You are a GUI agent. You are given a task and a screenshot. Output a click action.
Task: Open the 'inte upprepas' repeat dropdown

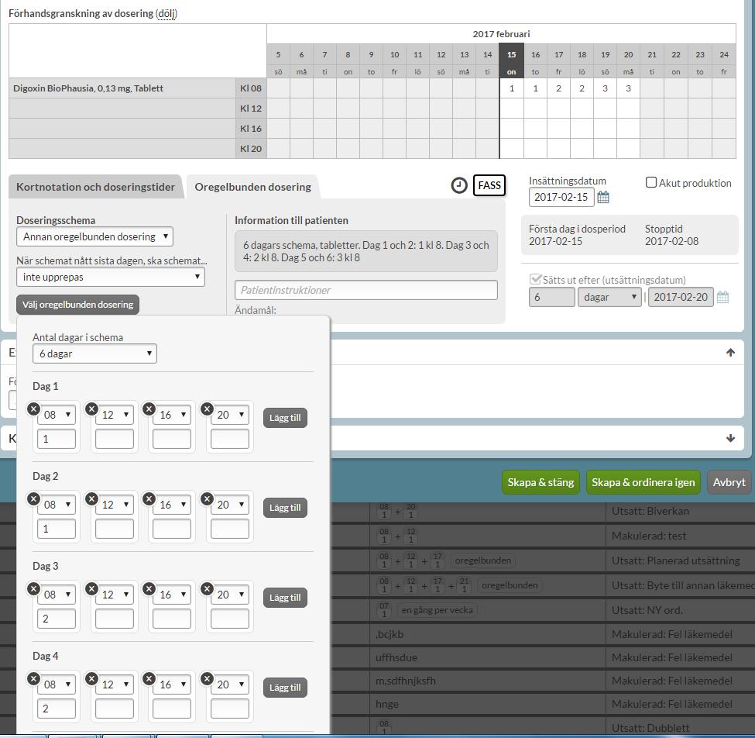pos(111,278)
